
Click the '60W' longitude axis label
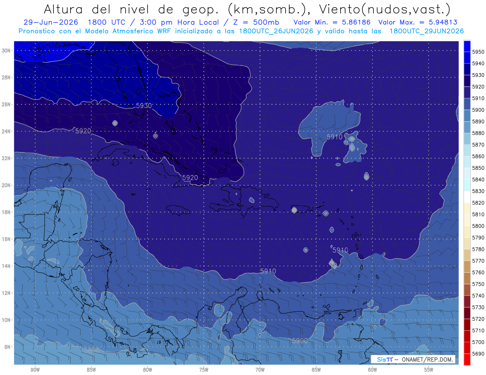pyautogui.click(x=373, y=370)
